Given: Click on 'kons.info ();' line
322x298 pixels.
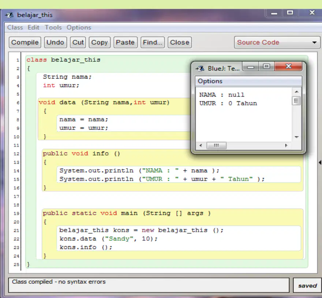Looking at the screenshot, I should [86, 247].
